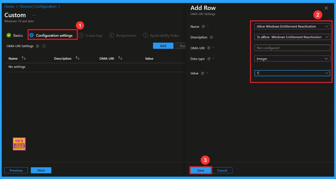Screen dimensions: 336x179
Task: Open the Data type dropdown showing Integer
Action: (292, 59)
